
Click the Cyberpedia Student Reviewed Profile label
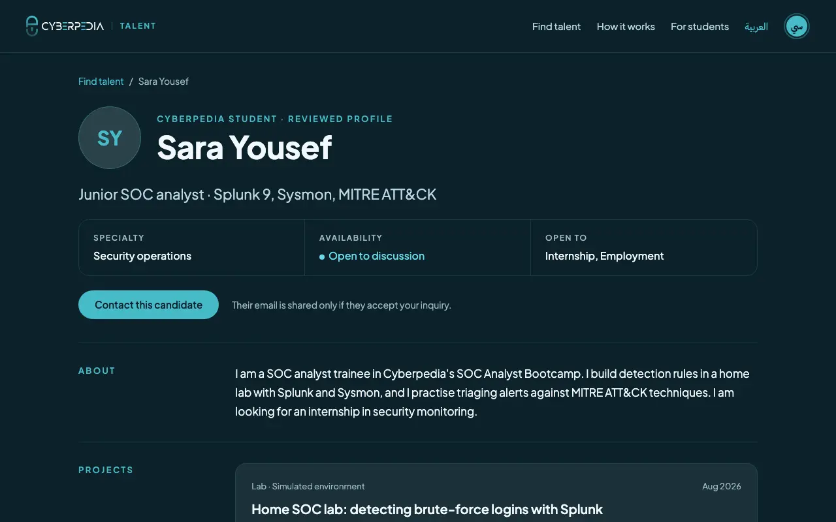[x=275, y=119]
